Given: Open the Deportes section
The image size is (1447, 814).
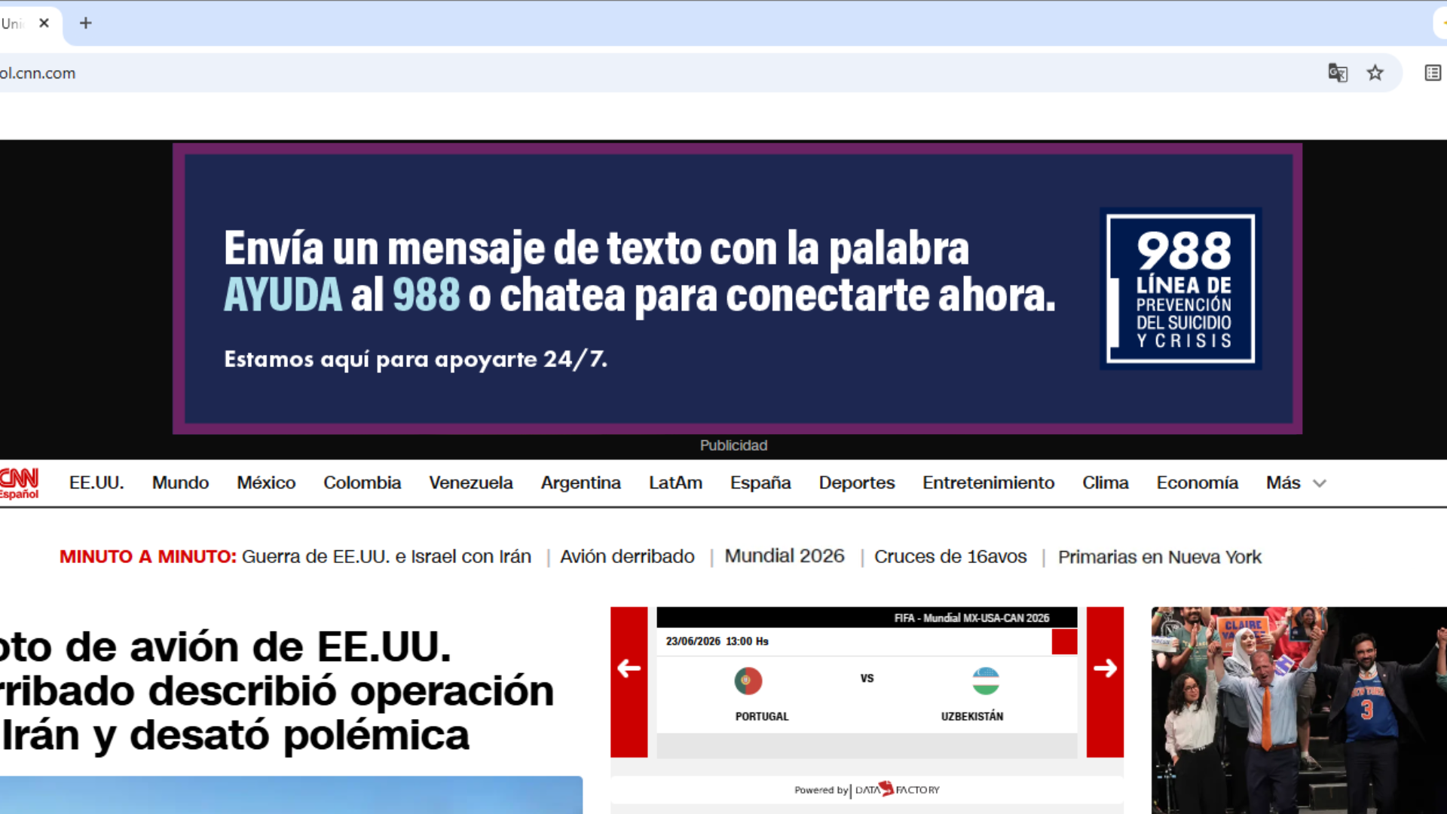Looking at the screenshot, I should click(857, 483).
